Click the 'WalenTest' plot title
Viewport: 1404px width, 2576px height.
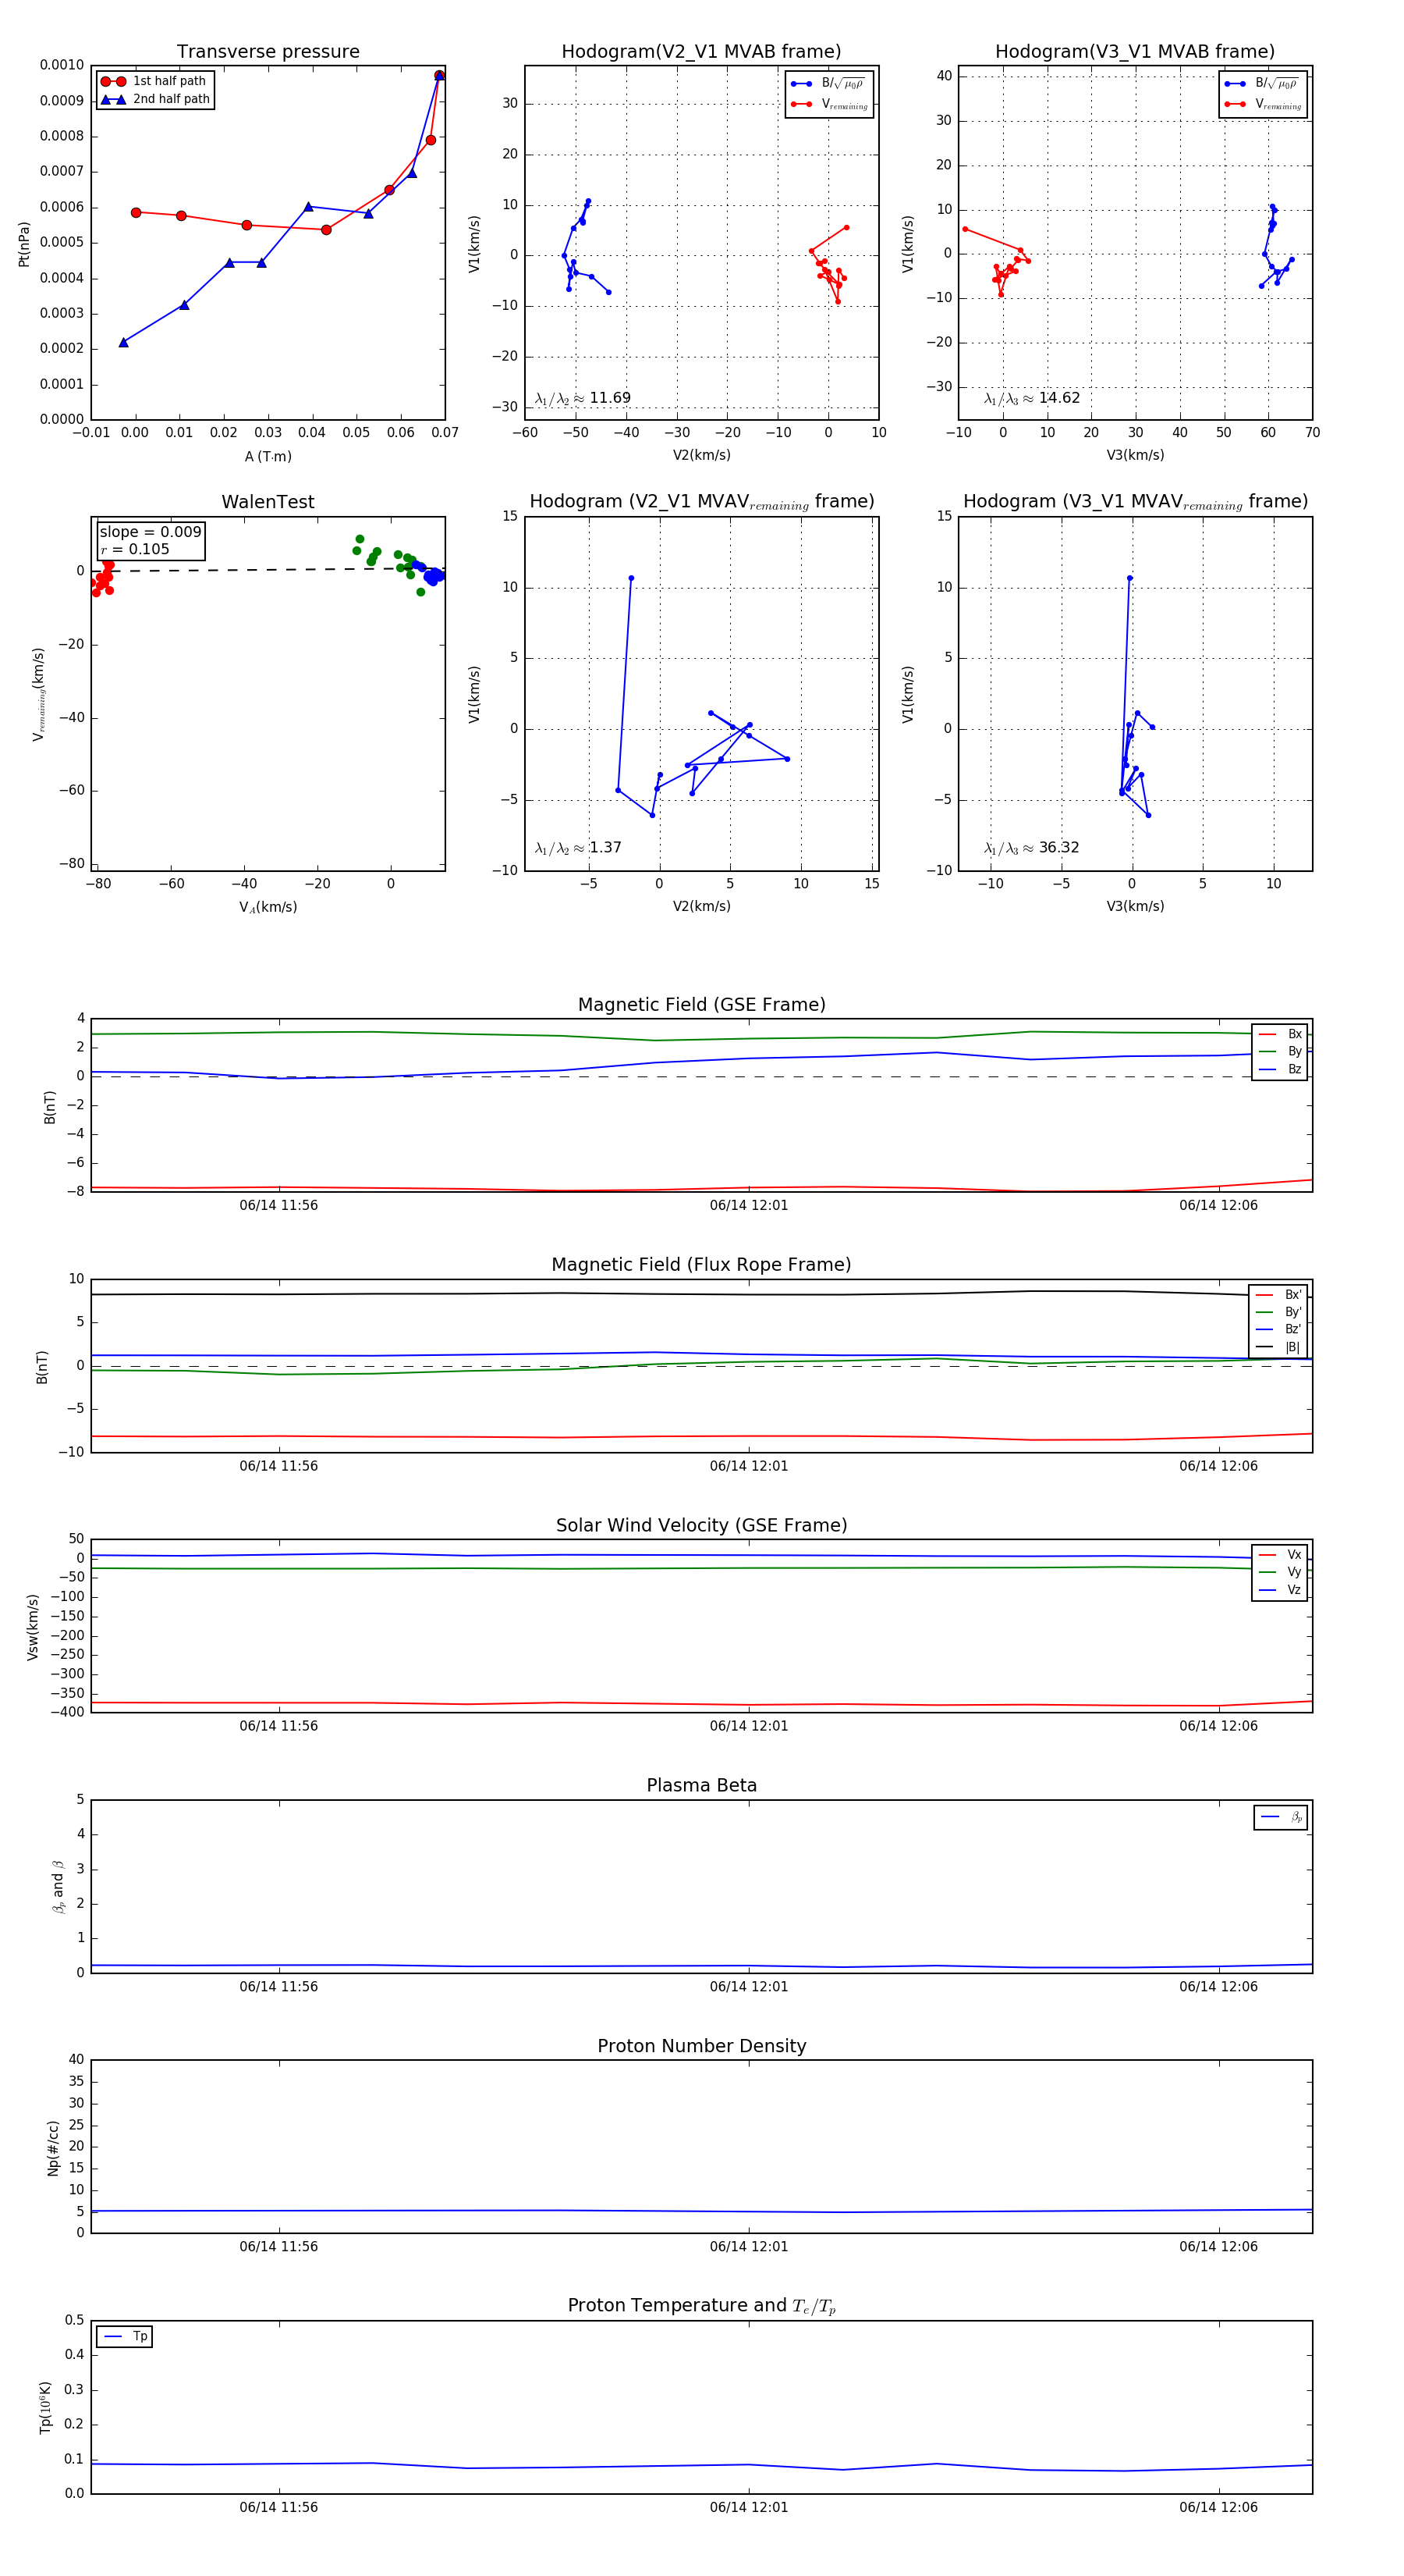coord(268,502)
